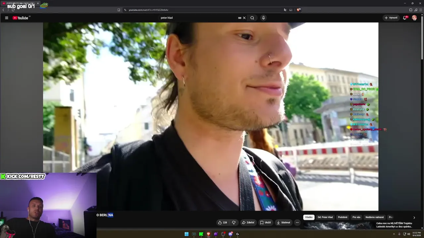424x238 pixels.
Task: Open the account avatar menu
Action: 414,18
